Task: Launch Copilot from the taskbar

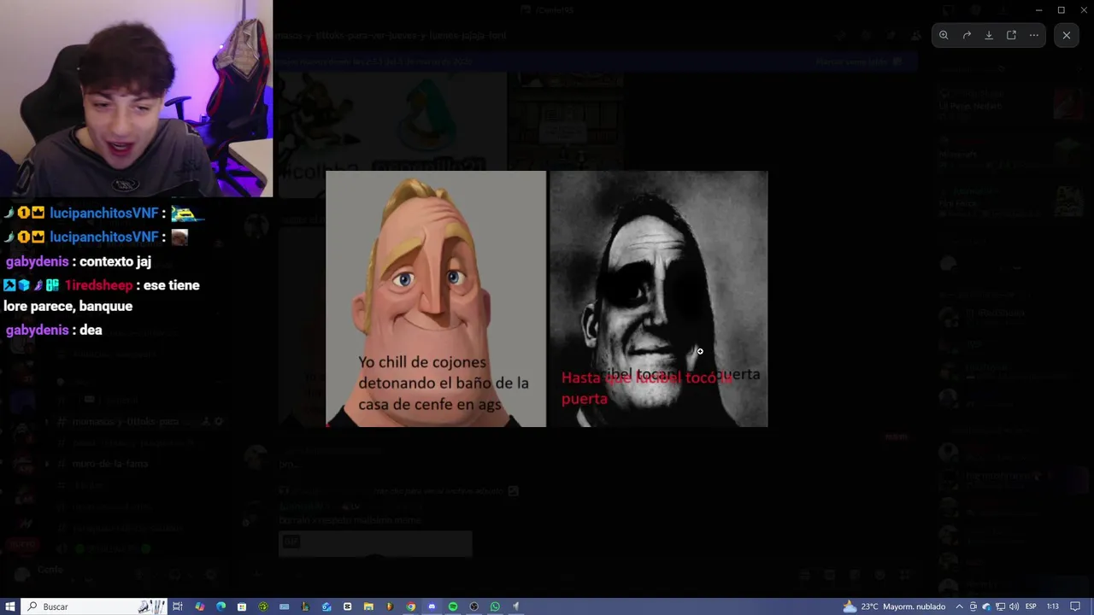Action: coord(199,606)
